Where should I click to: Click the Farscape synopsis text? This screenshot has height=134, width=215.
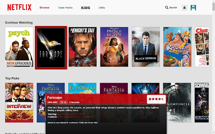103,109
